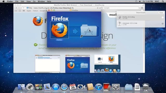Click the Google search field
Viewport: 166px width, 93px height.
(x=120, y=8)
